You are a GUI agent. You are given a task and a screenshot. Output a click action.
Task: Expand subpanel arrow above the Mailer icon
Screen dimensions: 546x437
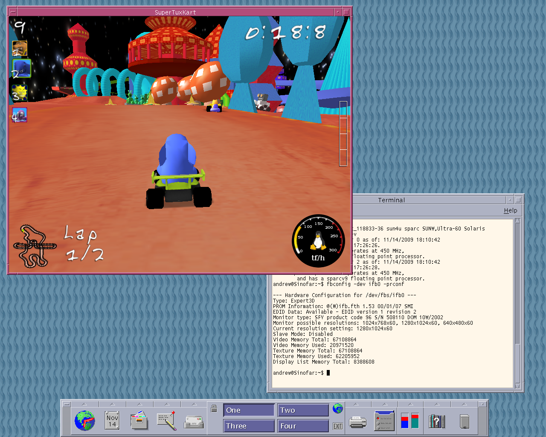tap(194, 404)
